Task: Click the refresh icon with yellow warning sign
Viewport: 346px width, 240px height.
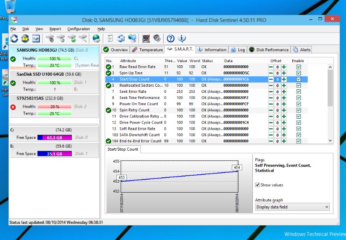Action: [25, 39]
